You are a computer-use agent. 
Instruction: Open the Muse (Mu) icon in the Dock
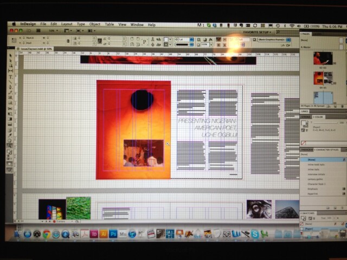tap(123, 234)
